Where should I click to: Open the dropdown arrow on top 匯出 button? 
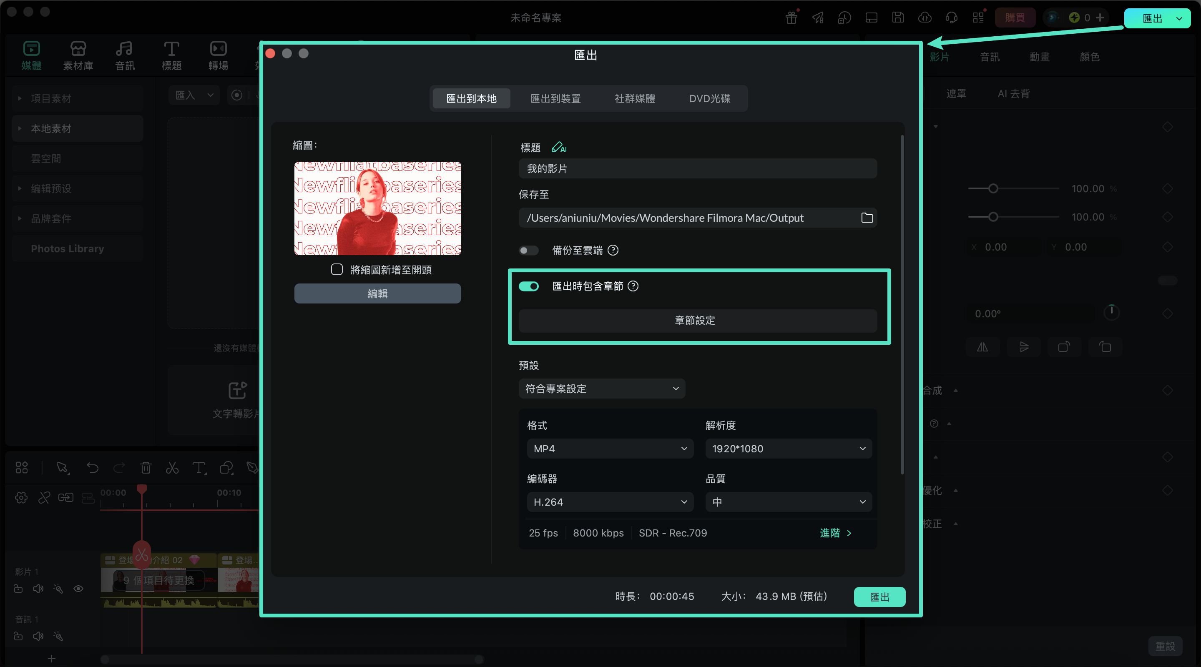tap(1179, 19)
